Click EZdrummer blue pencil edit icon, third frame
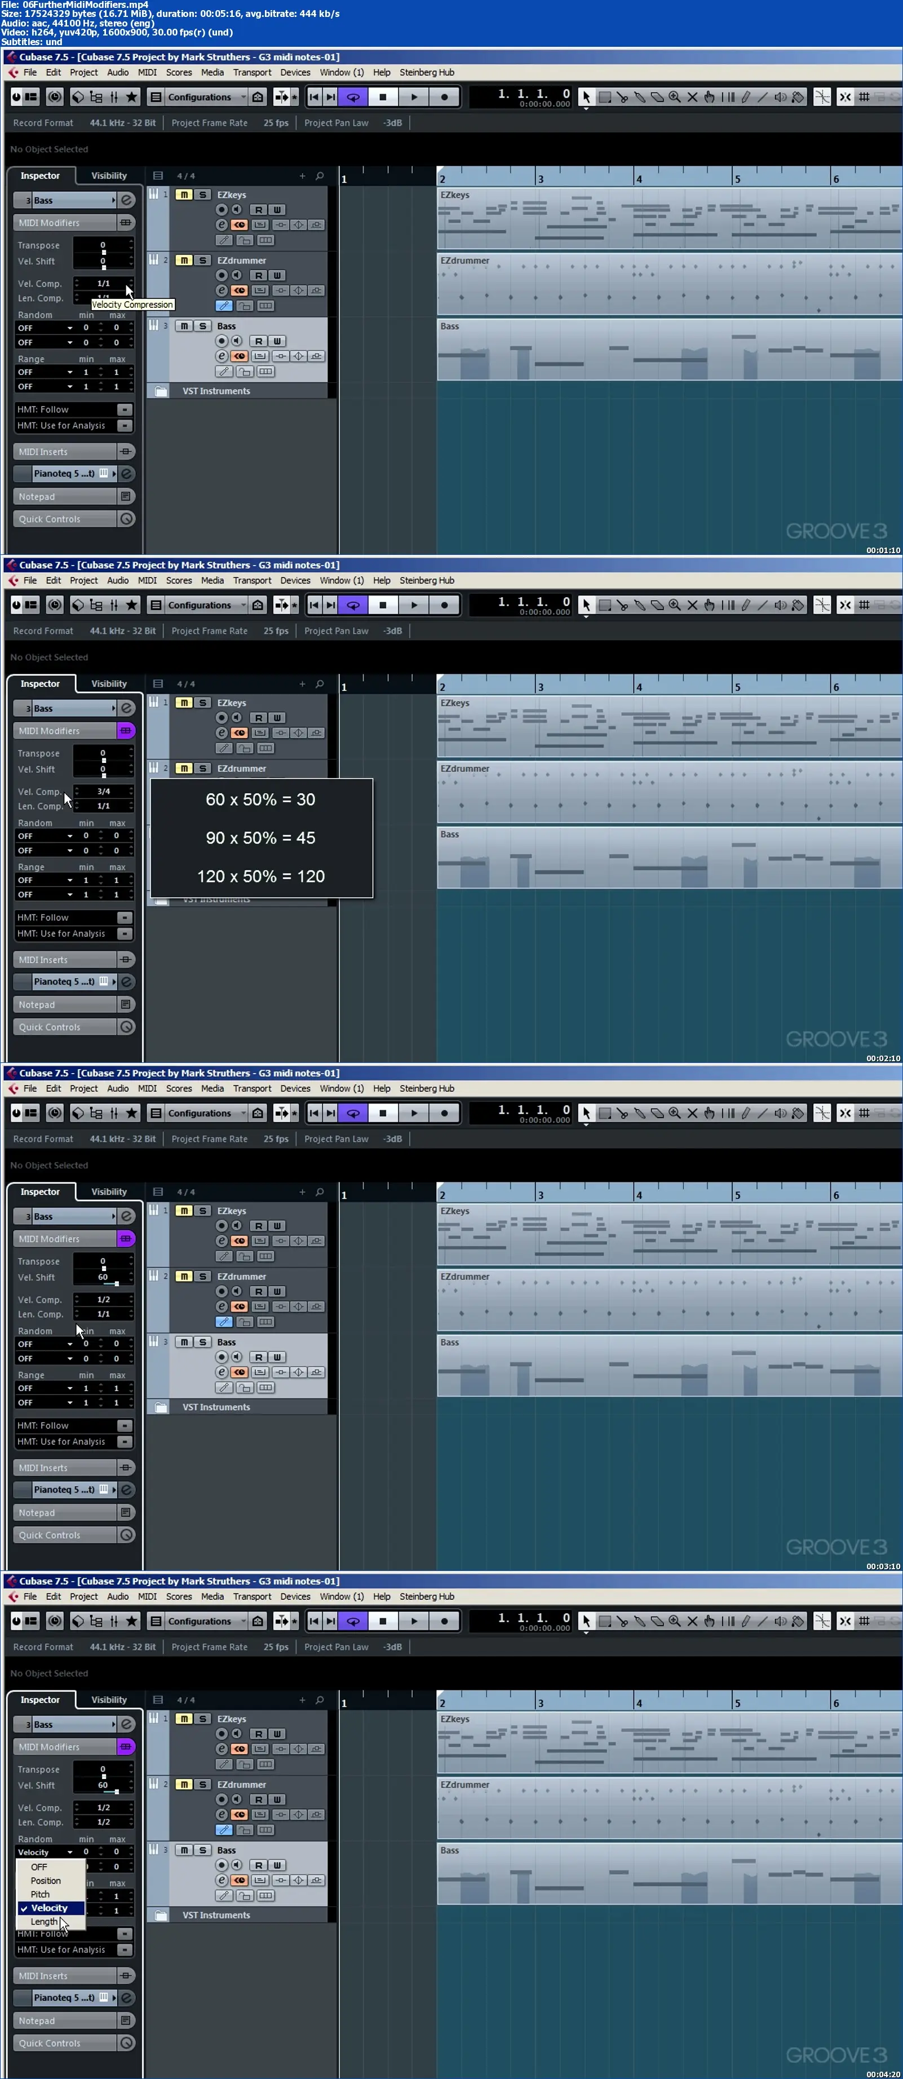This screenshot has height=2079, width=903. 224,1322
